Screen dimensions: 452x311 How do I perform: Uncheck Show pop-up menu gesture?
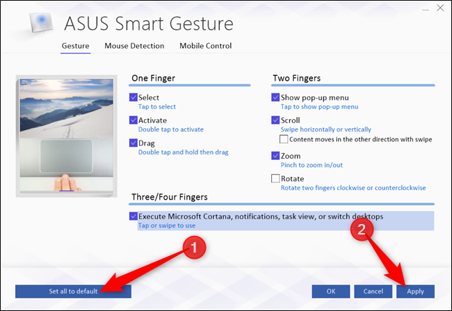coord(275,97)
